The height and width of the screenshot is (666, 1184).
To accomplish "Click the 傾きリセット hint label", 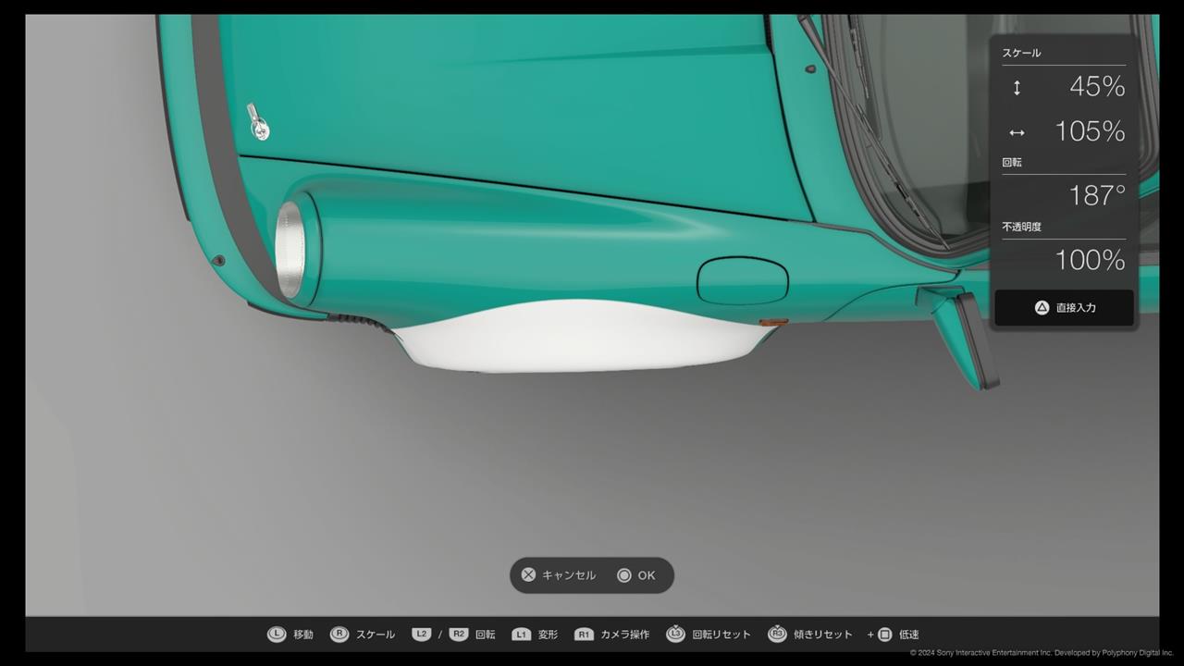I will [823, 635].
